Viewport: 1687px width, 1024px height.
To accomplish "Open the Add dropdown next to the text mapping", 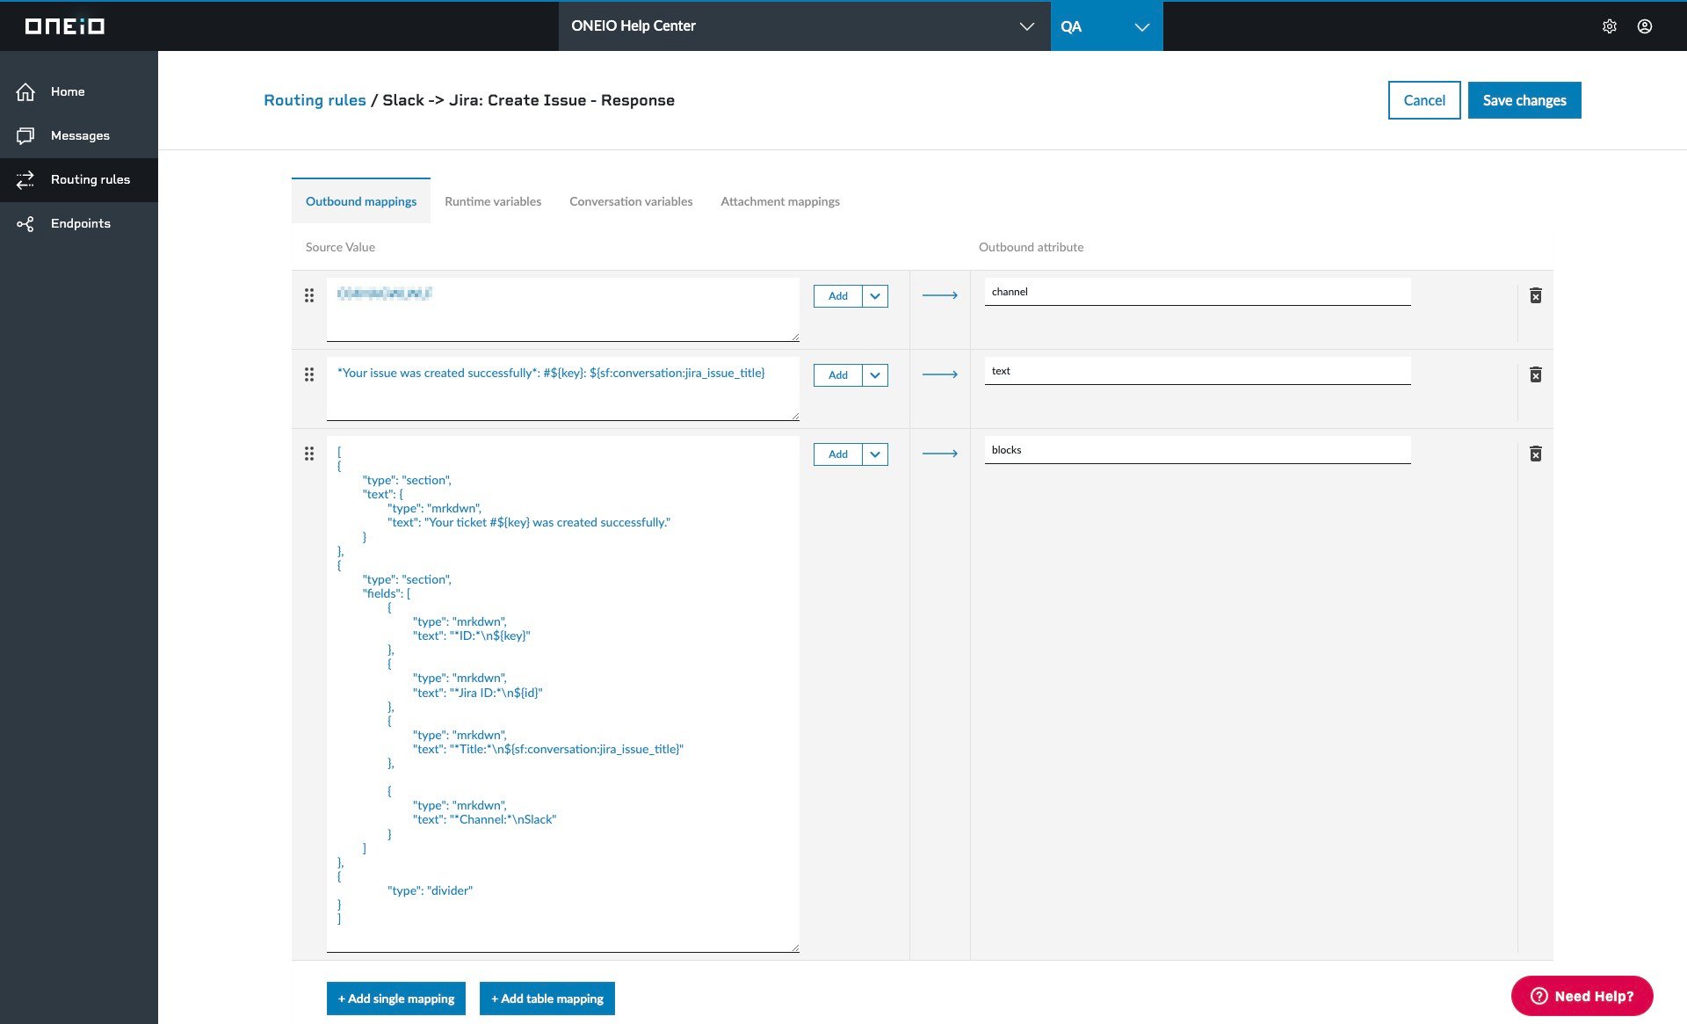I will [x=874, y=375].
